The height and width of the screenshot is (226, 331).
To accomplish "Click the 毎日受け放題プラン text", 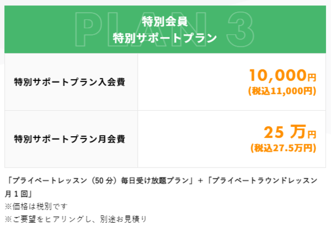I will [154, 181].
